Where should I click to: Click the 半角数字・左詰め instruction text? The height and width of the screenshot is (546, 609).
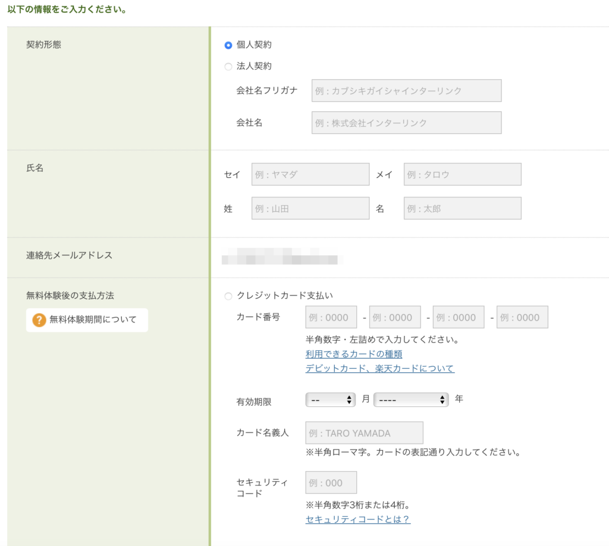(x=382, y=340)
